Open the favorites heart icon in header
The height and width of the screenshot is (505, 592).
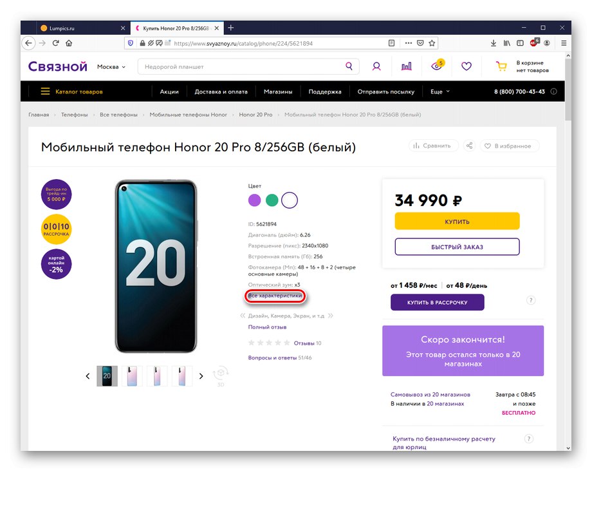pos(467,66)
